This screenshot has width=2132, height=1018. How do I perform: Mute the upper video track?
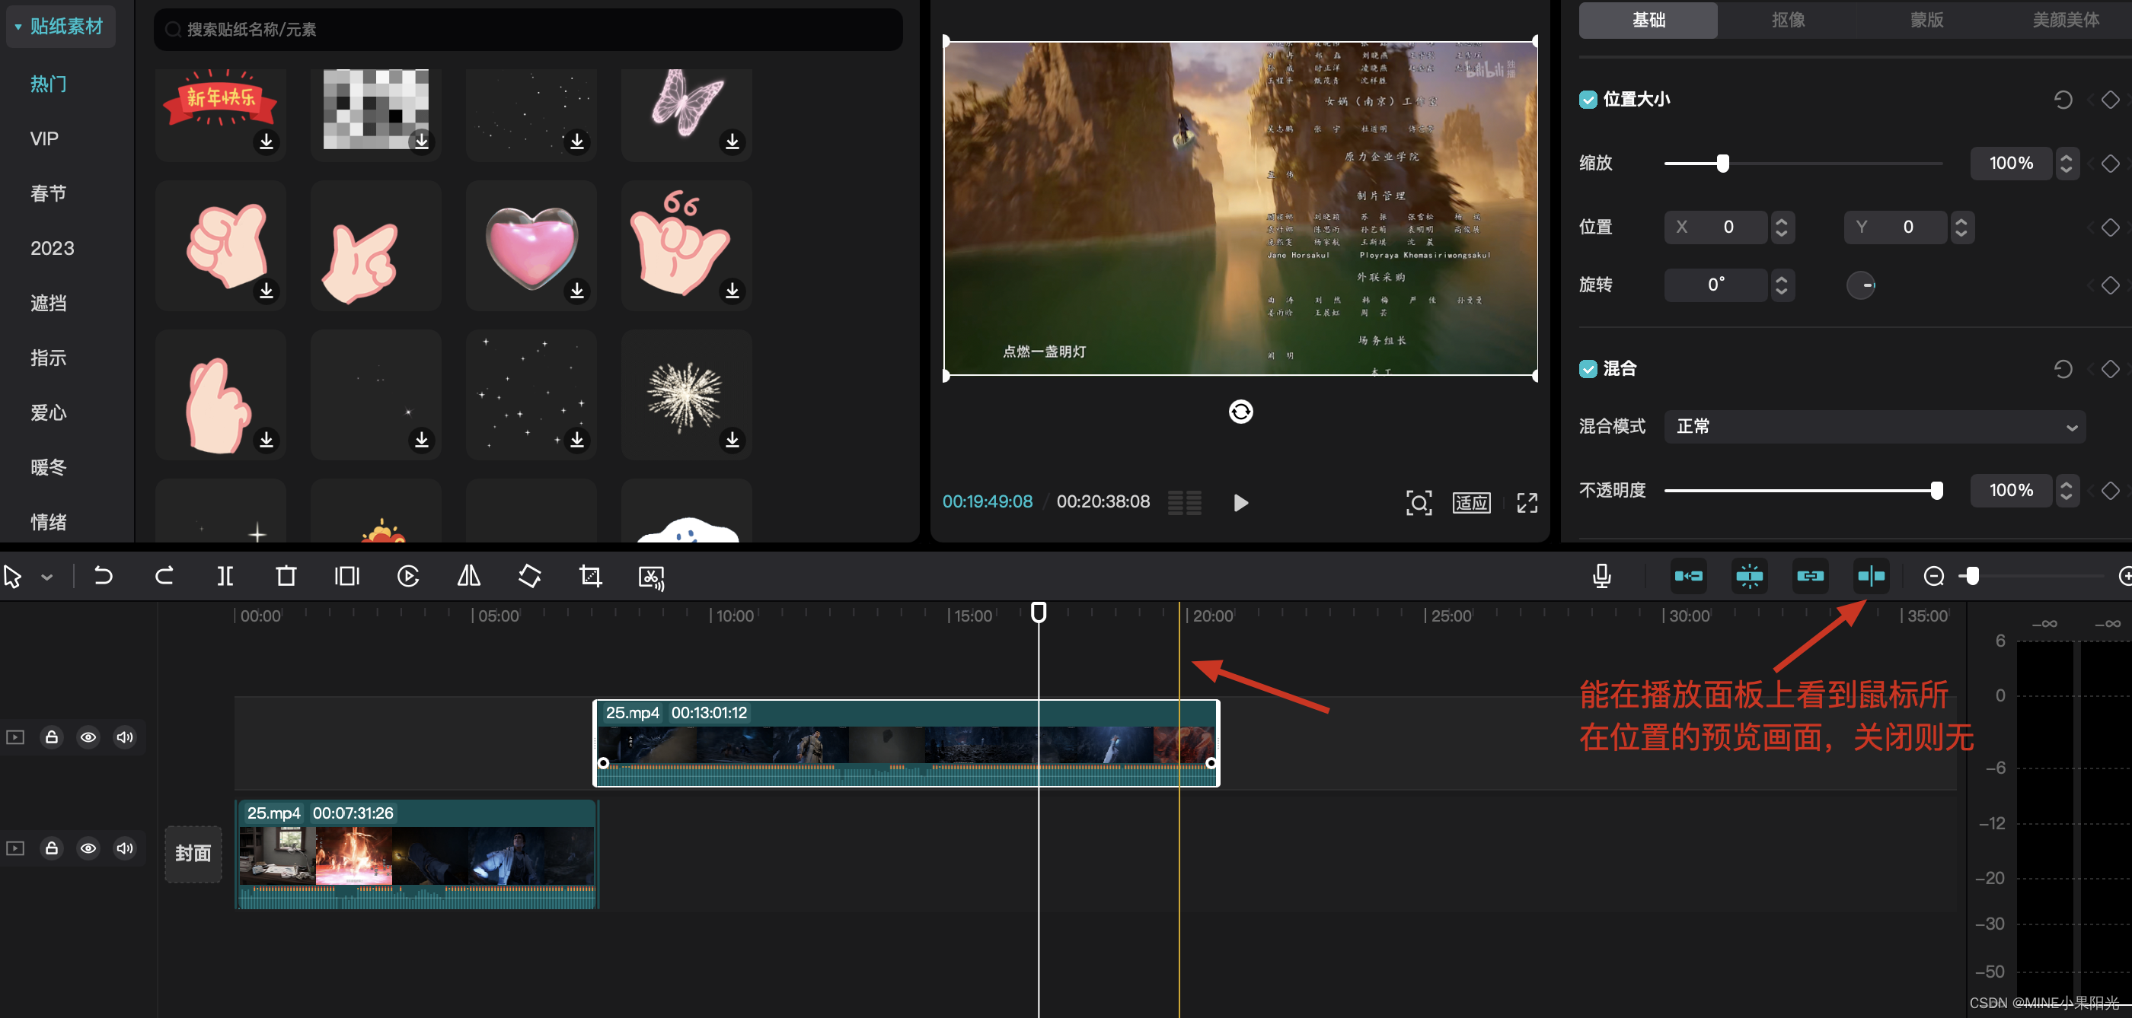tap(125, 736)
